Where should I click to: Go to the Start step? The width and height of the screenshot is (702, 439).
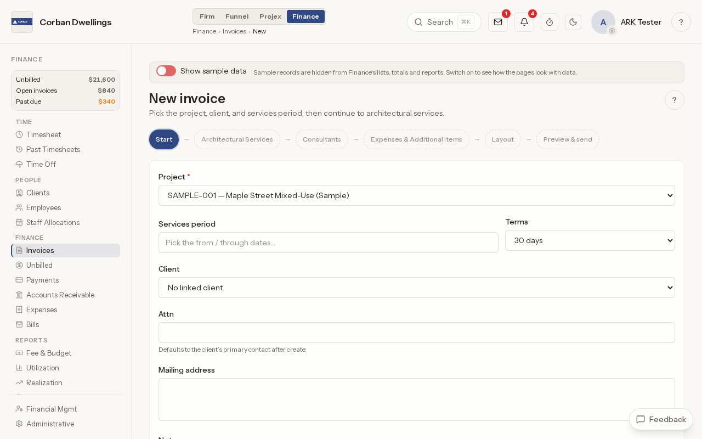(164, 139)
